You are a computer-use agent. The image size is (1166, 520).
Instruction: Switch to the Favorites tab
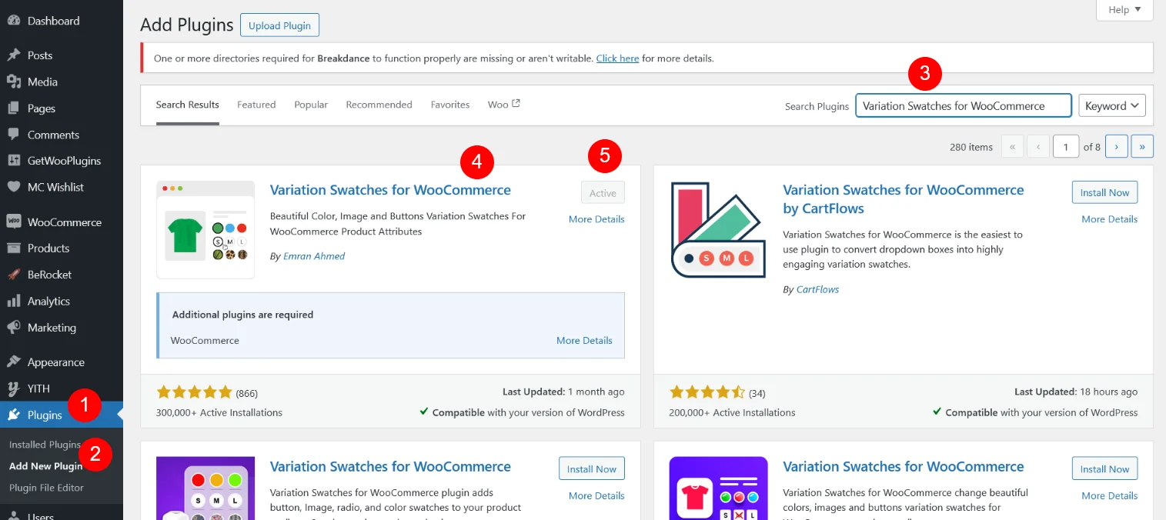(x=450, y=105)
